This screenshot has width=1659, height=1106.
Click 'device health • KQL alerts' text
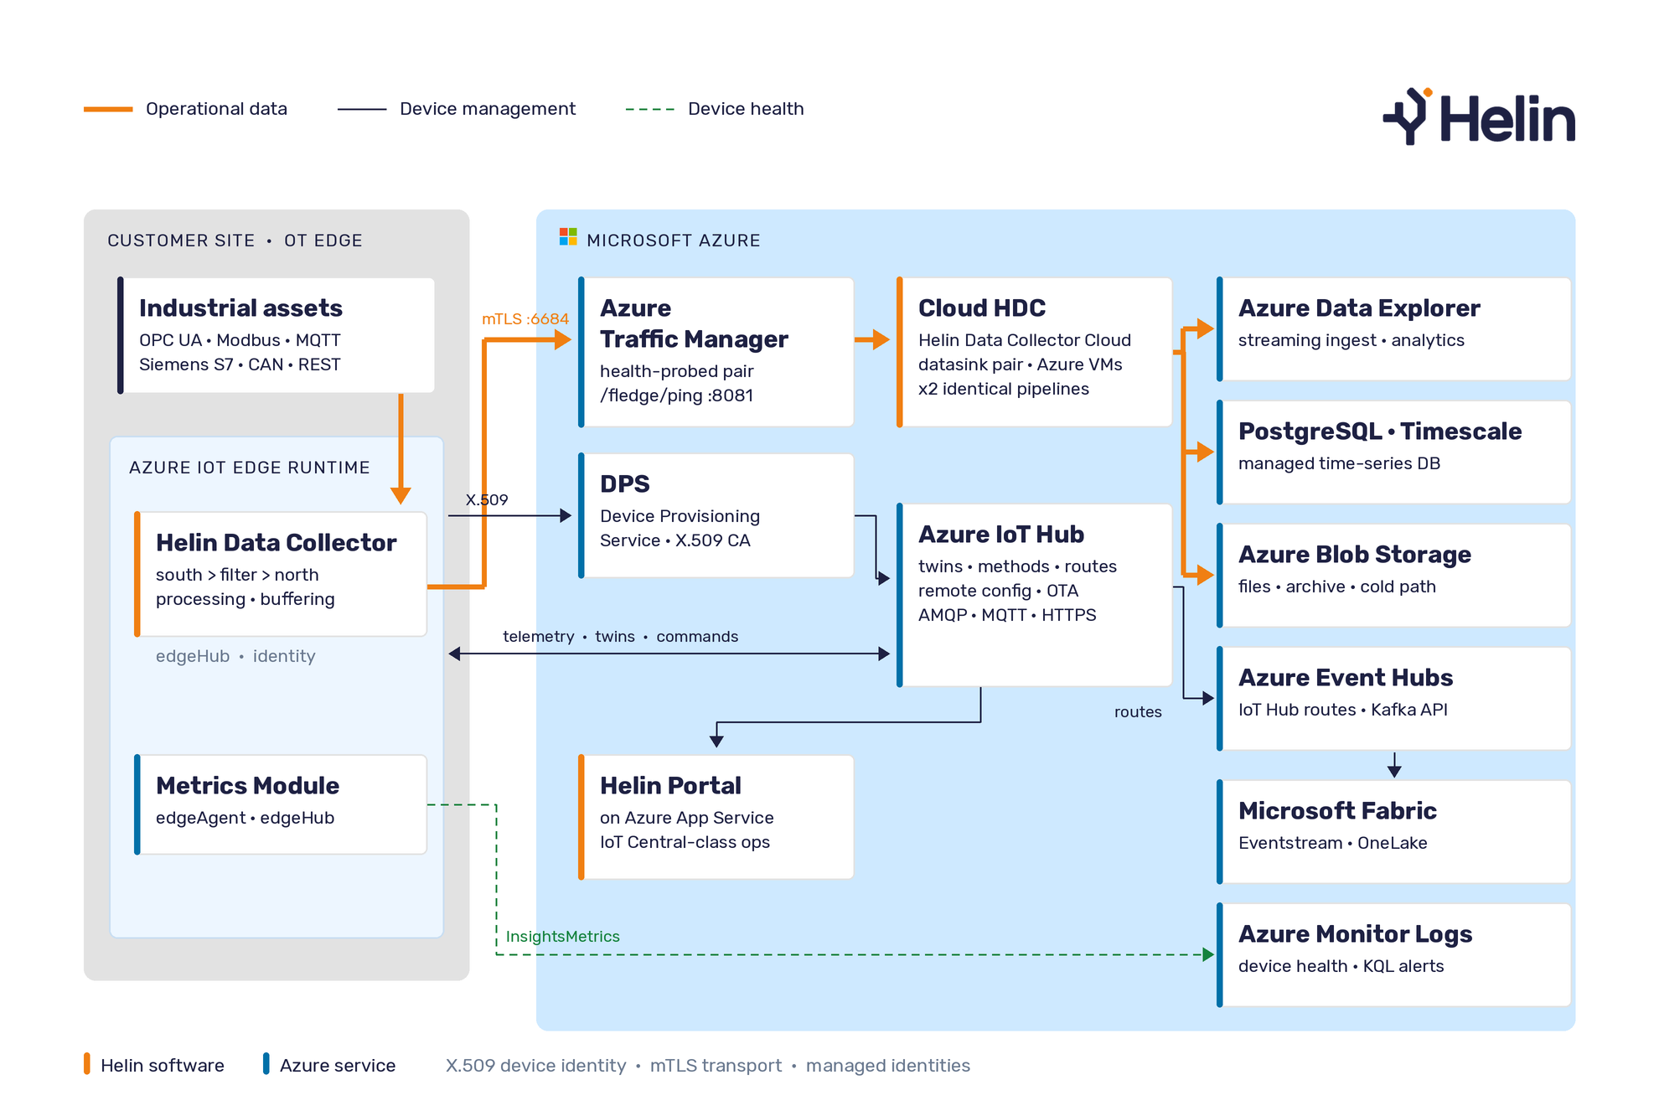pyautogui.click(x=1341, y=966)
